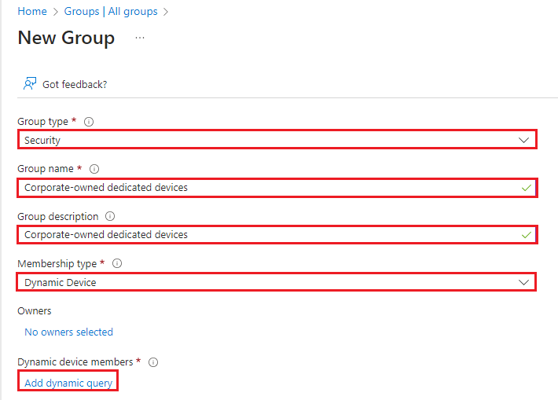Click the Membership type dropdown chevron
The image size is (558, 400).
(x=524, y=282)
